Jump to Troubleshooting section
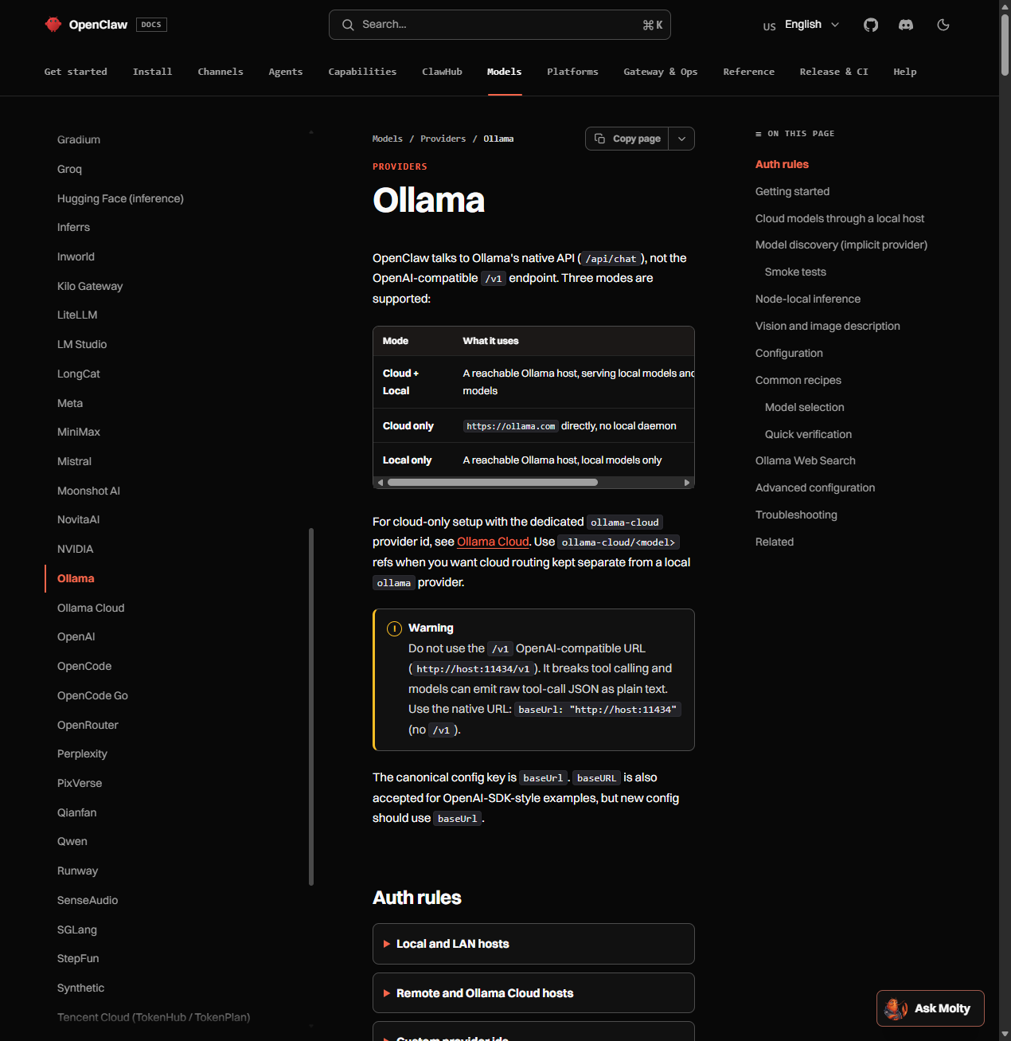The height and width of the screenshot is (1041, 1011). (x=796, y=515)
